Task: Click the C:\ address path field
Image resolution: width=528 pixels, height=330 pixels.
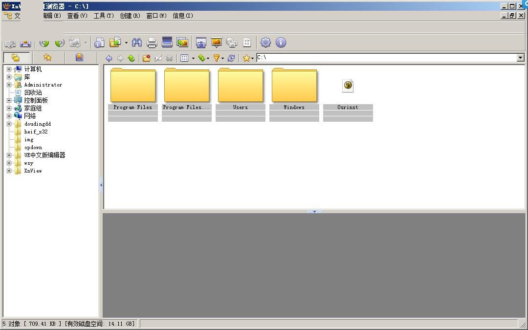Action: tap(387, 58)
